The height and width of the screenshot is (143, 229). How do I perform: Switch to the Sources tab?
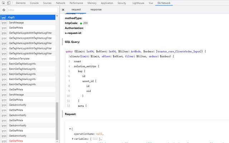47,3
